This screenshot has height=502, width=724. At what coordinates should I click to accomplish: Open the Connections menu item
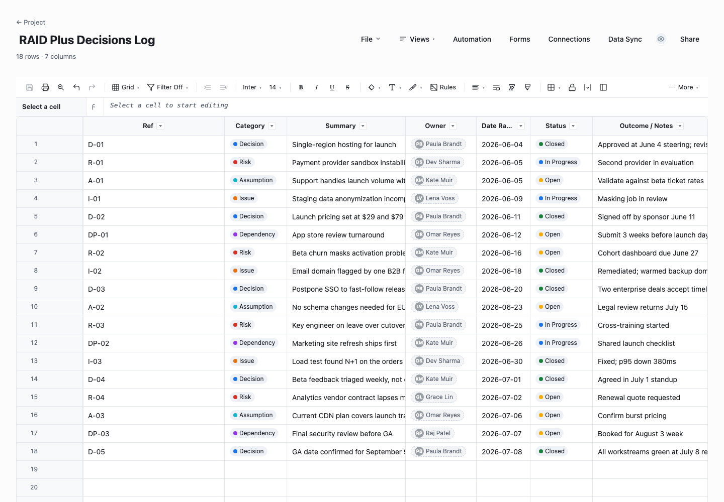[x=569, y=39]
